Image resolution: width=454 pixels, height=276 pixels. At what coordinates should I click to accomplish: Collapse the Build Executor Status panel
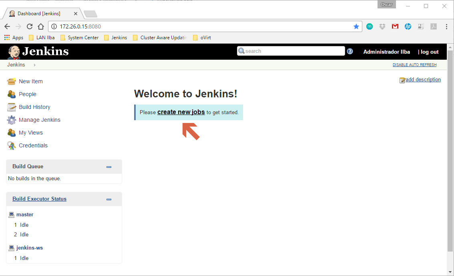[109, 199]
